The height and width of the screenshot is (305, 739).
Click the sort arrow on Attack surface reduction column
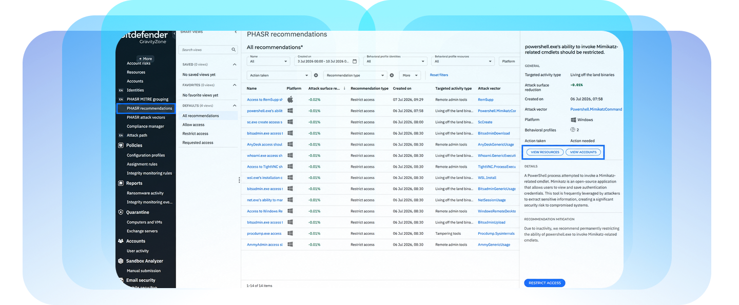click(344, 88)
